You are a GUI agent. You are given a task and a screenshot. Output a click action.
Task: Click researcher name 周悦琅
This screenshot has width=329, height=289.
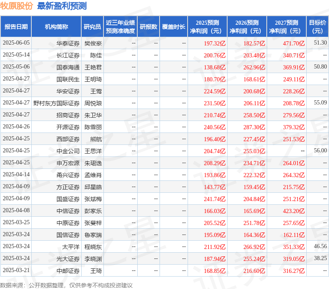tap(93, 103)
